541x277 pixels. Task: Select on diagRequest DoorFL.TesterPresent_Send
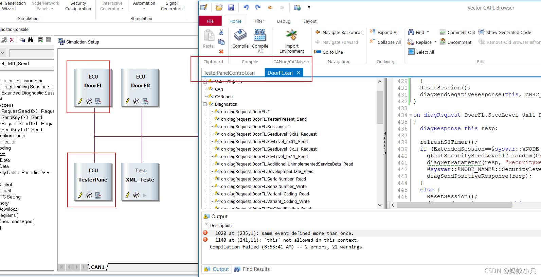point(264,119)
